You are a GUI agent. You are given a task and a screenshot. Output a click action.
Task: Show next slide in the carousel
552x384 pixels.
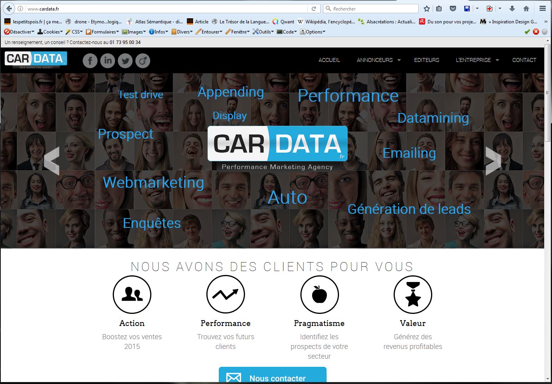pyautogui.click(x=493, y=160)
